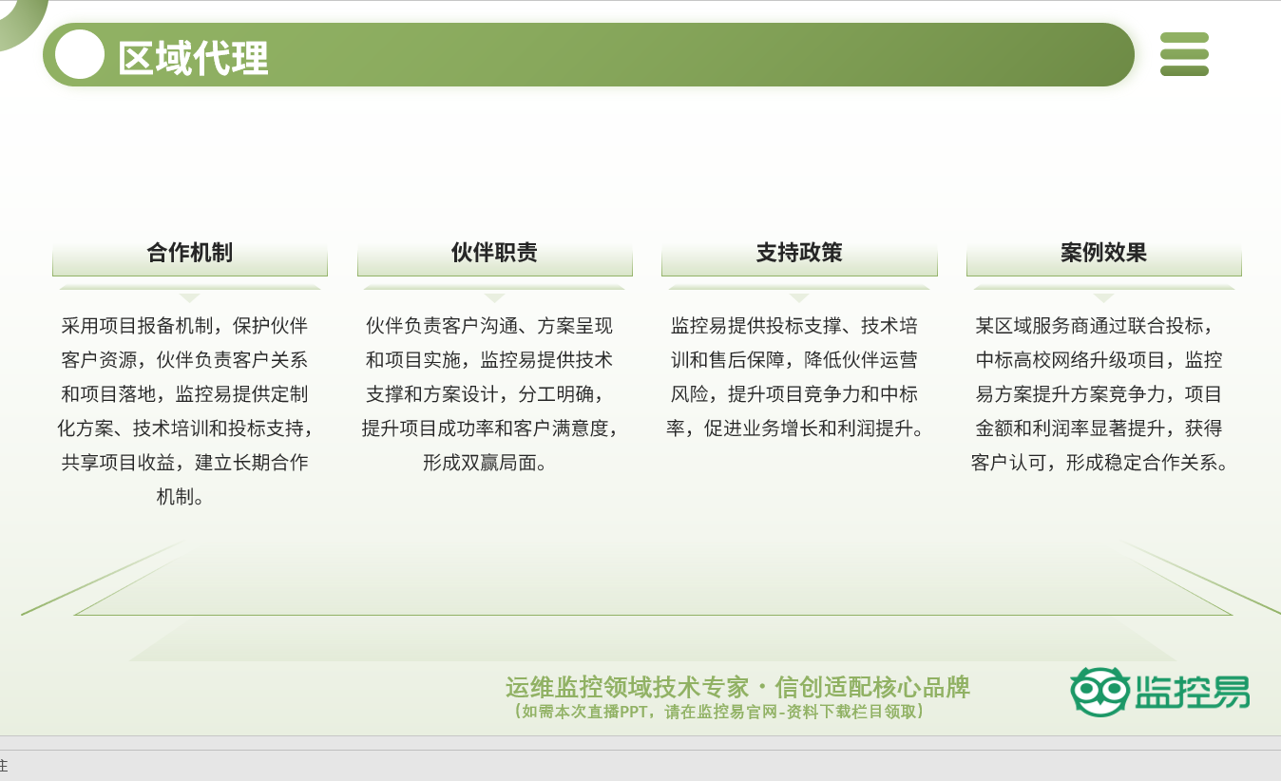Viewport: 1281px width, 781px height.
Task: Click the 案例效果 header box
Action: pos(1103,253)
